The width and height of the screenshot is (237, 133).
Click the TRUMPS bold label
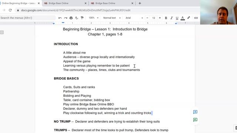(x=60, y=130)
